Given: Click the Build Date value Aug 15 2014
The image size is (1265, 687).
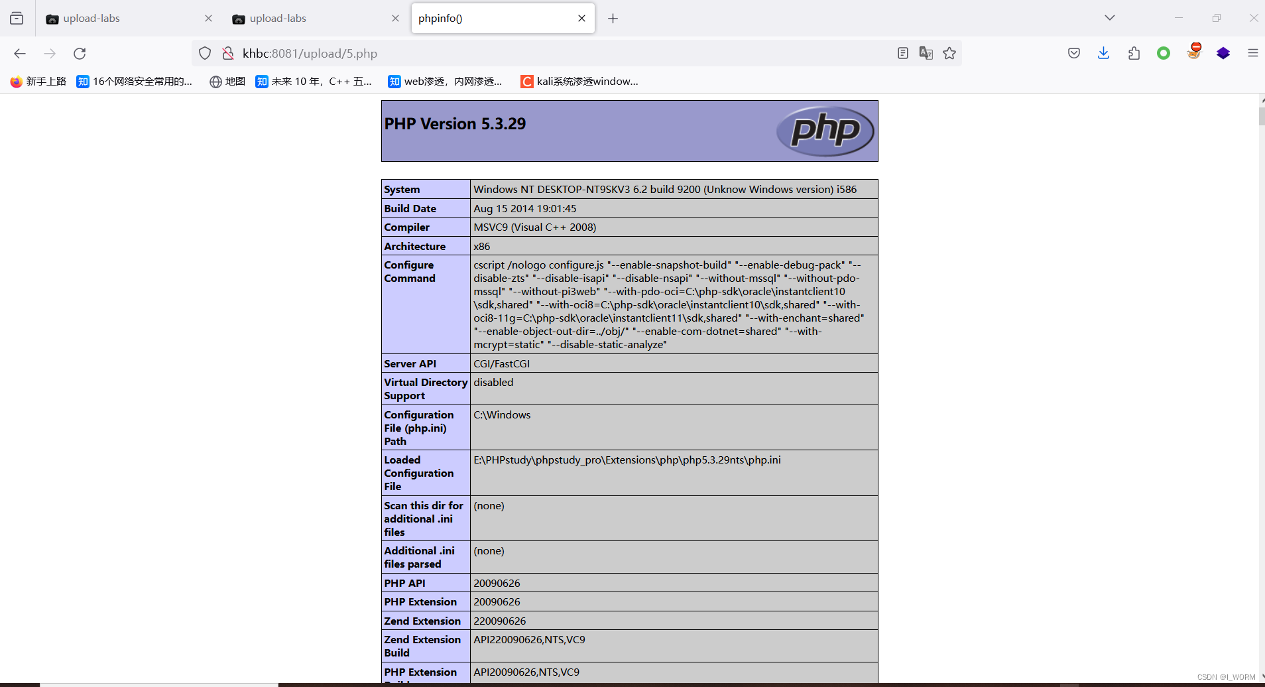Looking at the screenshot, I should click(x=524, y=209).
